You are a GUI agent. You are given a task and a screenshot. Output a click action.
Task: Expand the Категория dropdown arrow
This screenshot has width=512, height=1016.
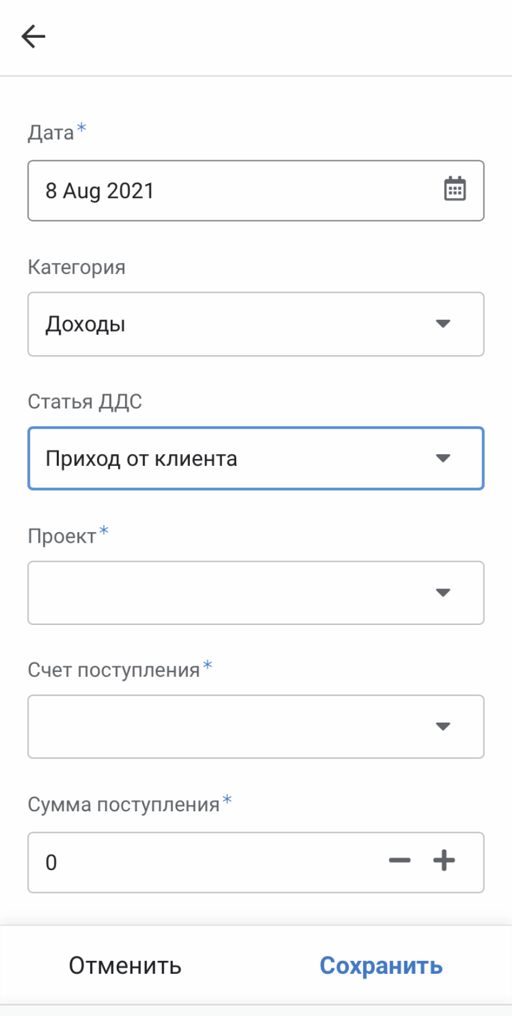[443, 324]
